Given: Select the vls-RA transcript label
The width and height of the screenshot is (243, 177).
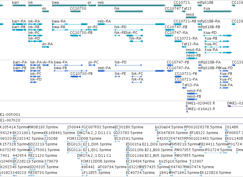Looking at the screenshot, I should [47, 44].
